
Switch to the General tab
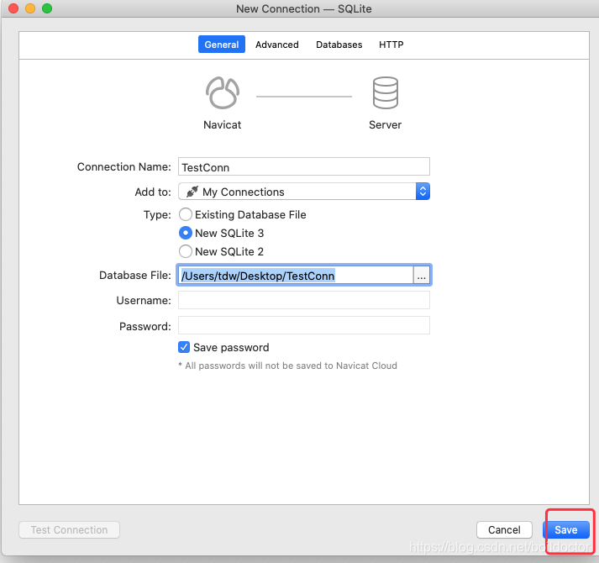click(222, 45)
